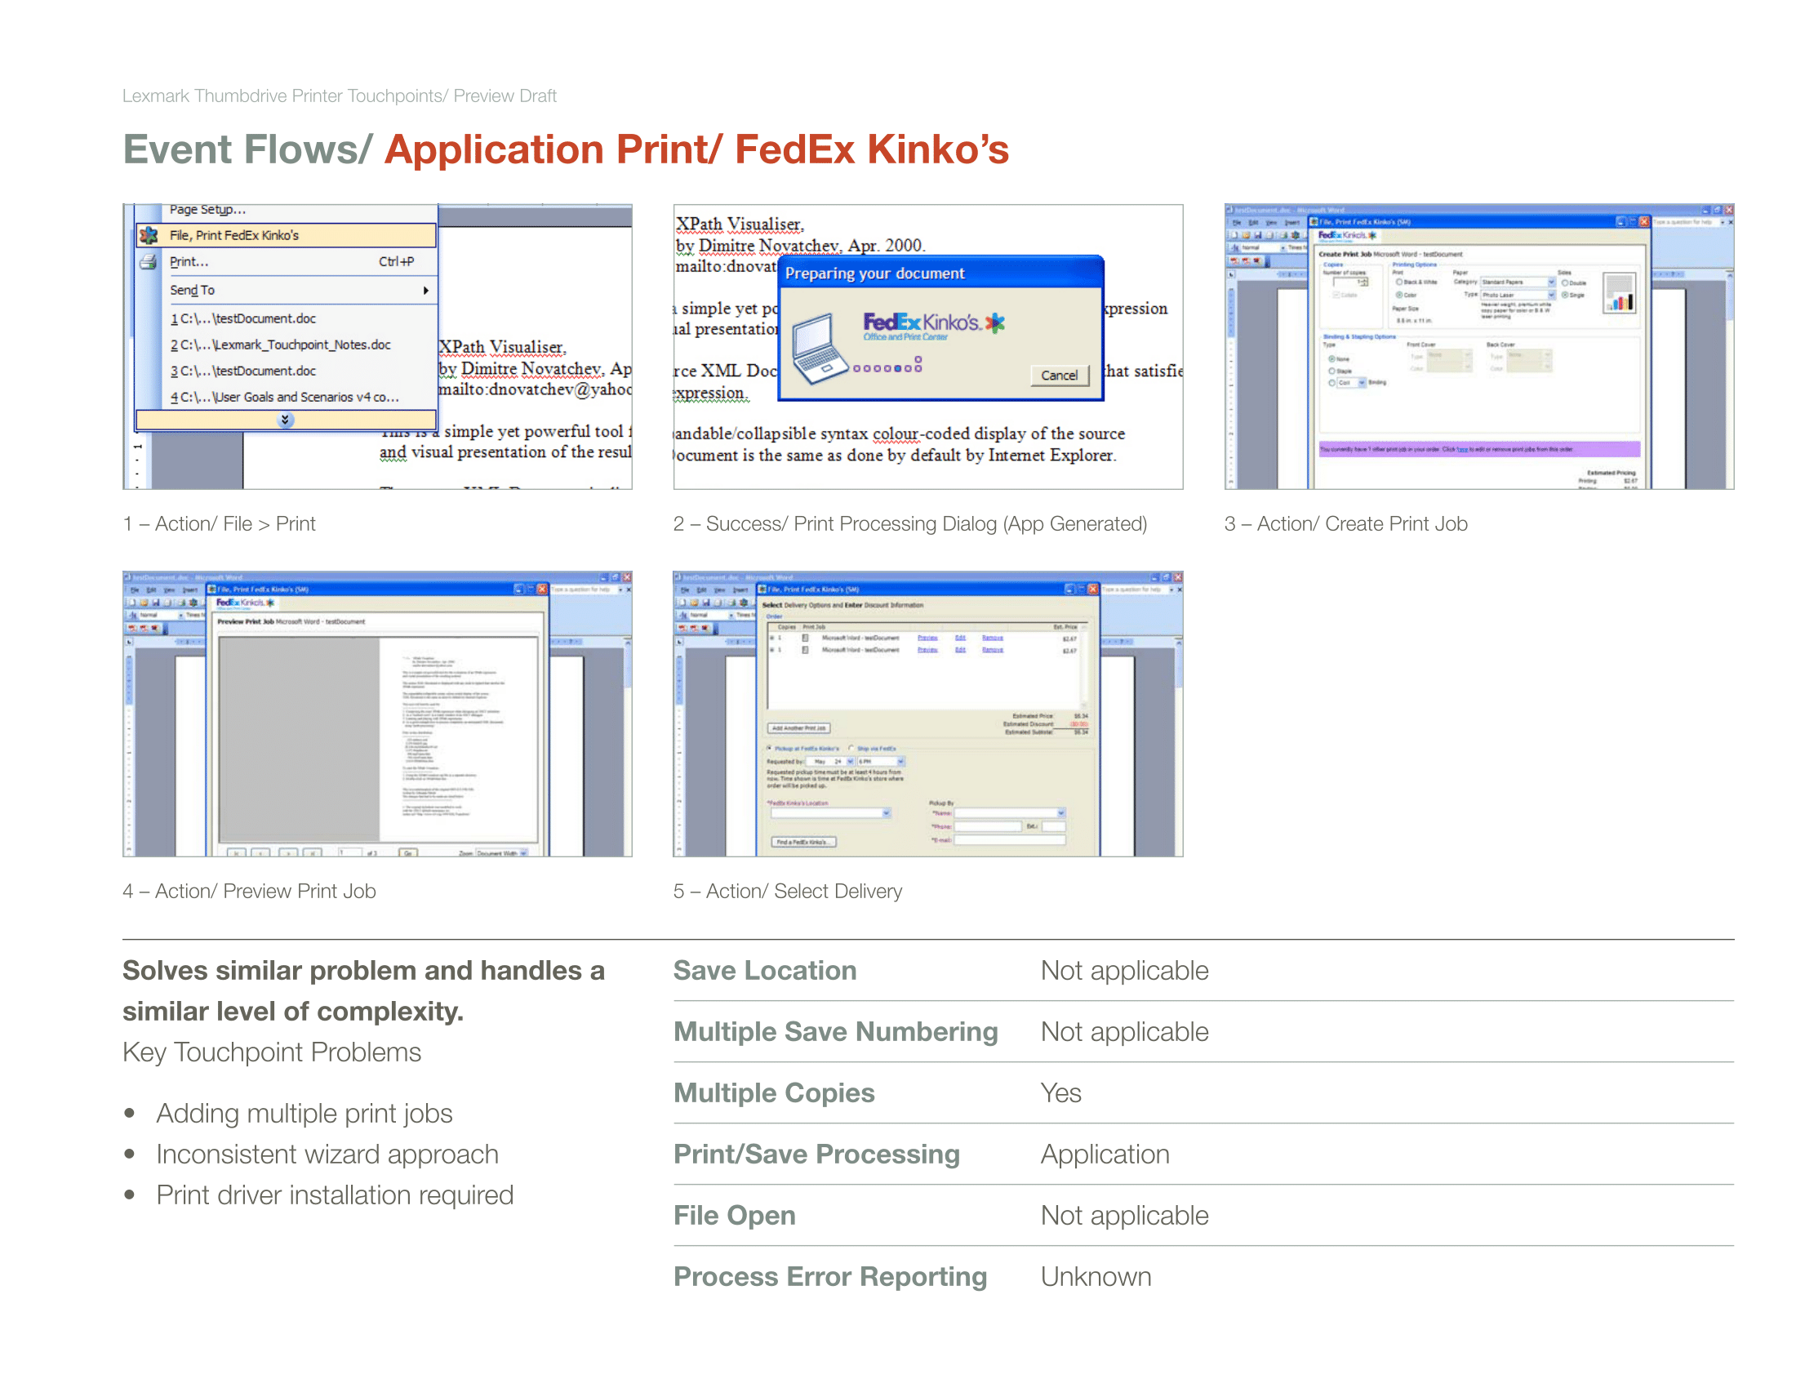Go to next page in Preview Print Job
Image resolution: width=1796 pixels, height=1388 pixels.
[x=288, y=853]
